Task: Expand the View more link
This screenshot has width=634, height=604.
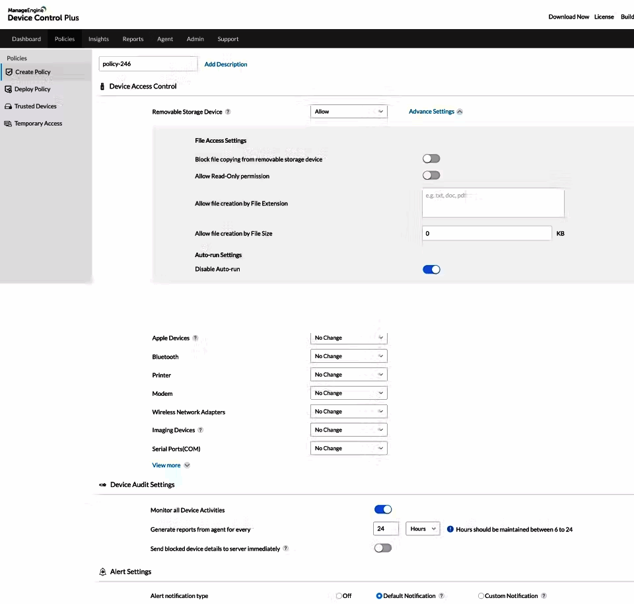Action: click(x=166, y=465)
